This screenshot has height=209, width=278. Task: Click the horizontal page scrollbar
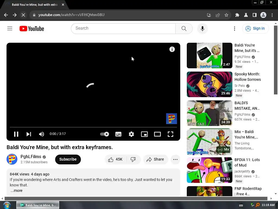(136, 198)
